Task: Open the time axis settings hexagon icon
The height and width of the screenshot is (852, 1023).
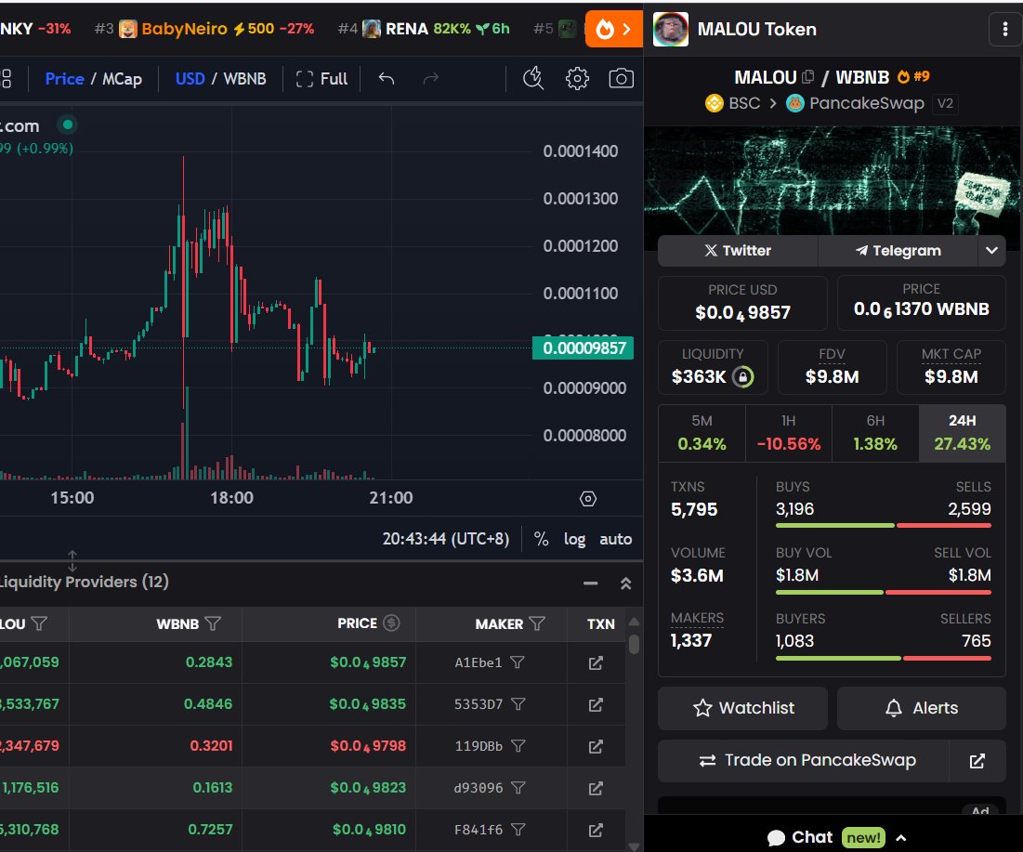Action: coord(588,499)
